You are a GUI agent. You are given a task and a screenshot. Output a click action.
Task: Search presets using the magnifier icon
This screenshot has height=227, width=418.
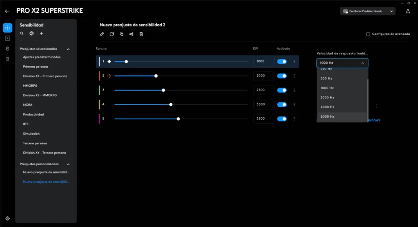(x=22, y=33)
